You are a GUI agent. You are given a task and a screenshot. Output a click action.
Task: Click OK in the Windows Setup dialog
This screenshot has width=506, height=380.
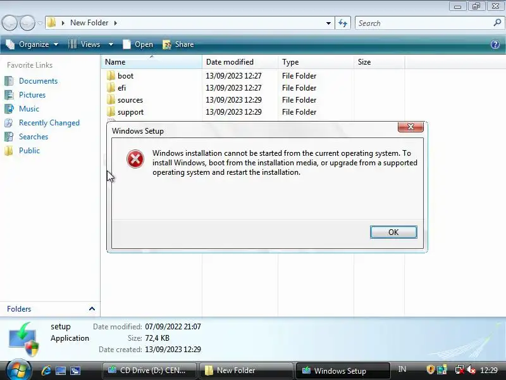(x=393, y=232)
